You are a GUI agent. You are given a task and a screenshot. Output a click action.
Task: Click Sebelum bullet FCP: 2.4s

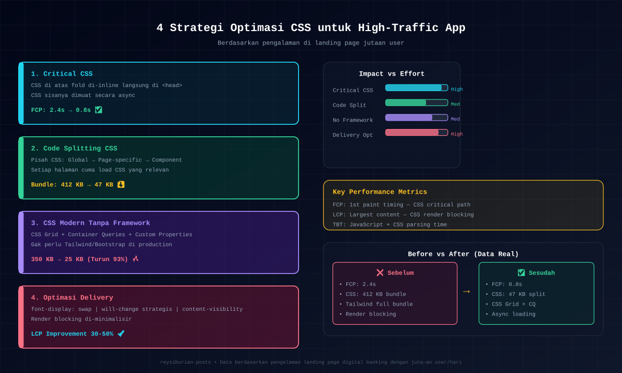(x=358, y=284)
